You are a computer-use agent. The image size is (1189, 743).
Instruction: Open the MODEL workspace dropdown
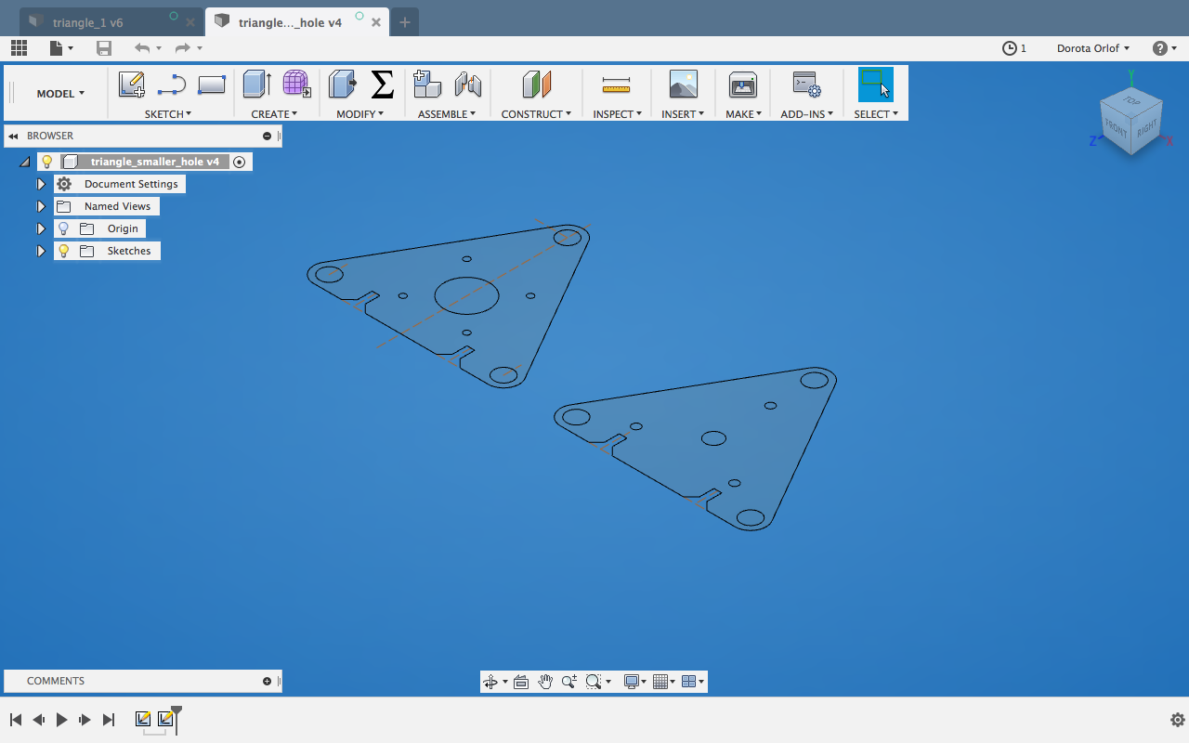click(x=60, y=94)
